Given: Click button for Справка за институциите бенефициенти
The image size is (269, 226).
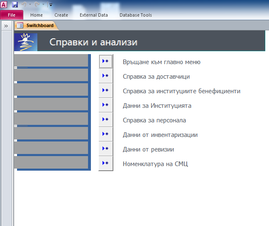Looking at the screenshot, I should (106, 90).
